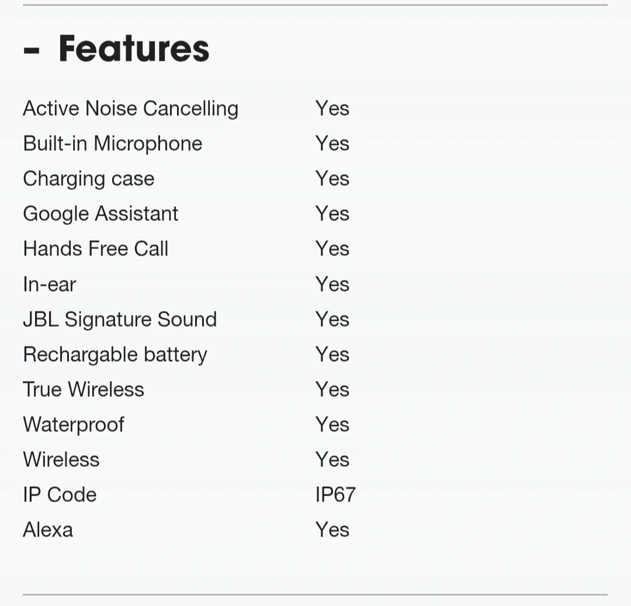Select Yes value for Google Assistant
The image size is (631, 606).
(332, 214)
